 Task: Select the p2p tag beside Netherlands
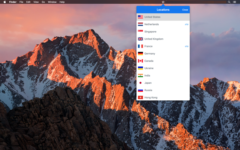coord(187,24)
